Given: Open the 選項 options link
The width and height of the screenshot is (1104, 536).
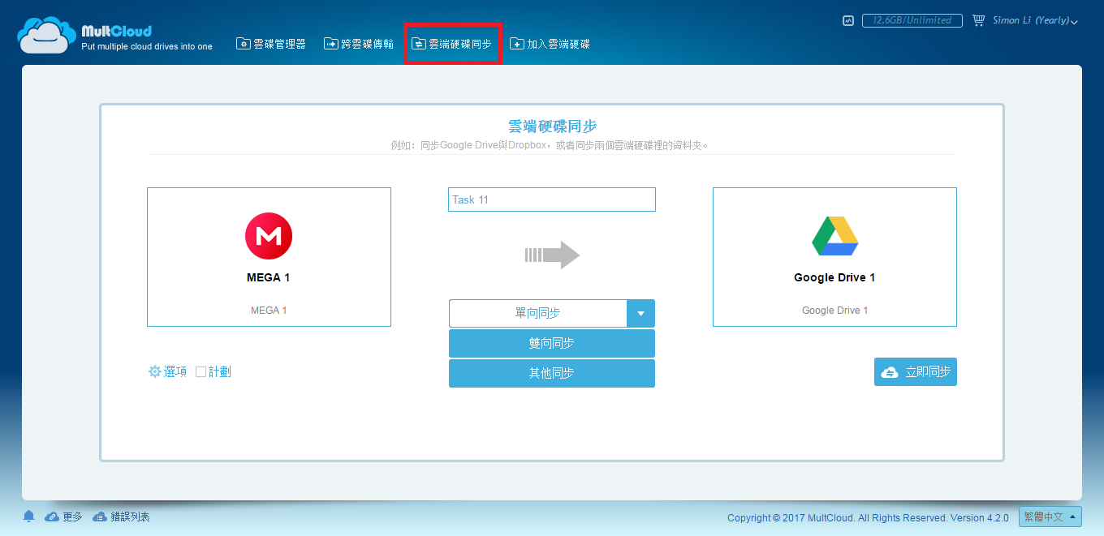Looking at the screenshot, I should tap(175, 371).
